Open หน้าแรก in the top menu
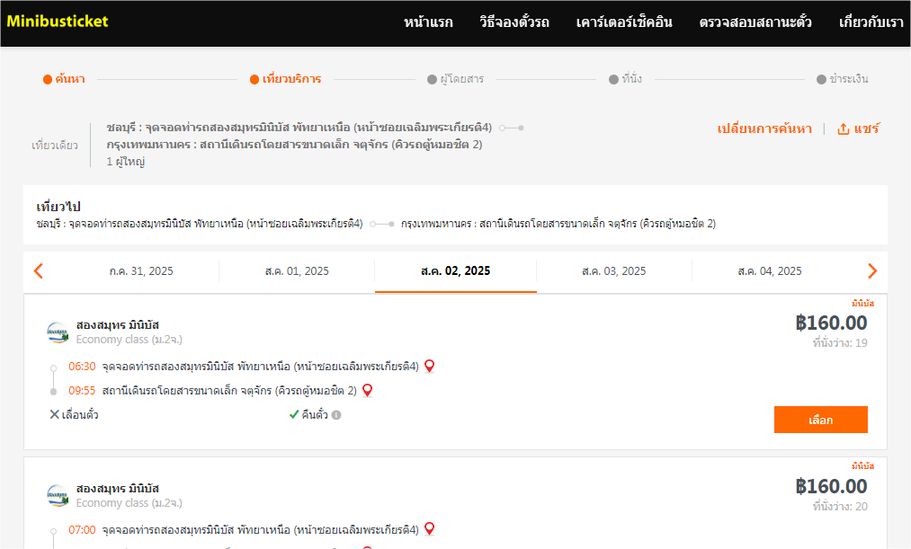The width and height of the screenshot is (911, 549). [x=428, y=22]
